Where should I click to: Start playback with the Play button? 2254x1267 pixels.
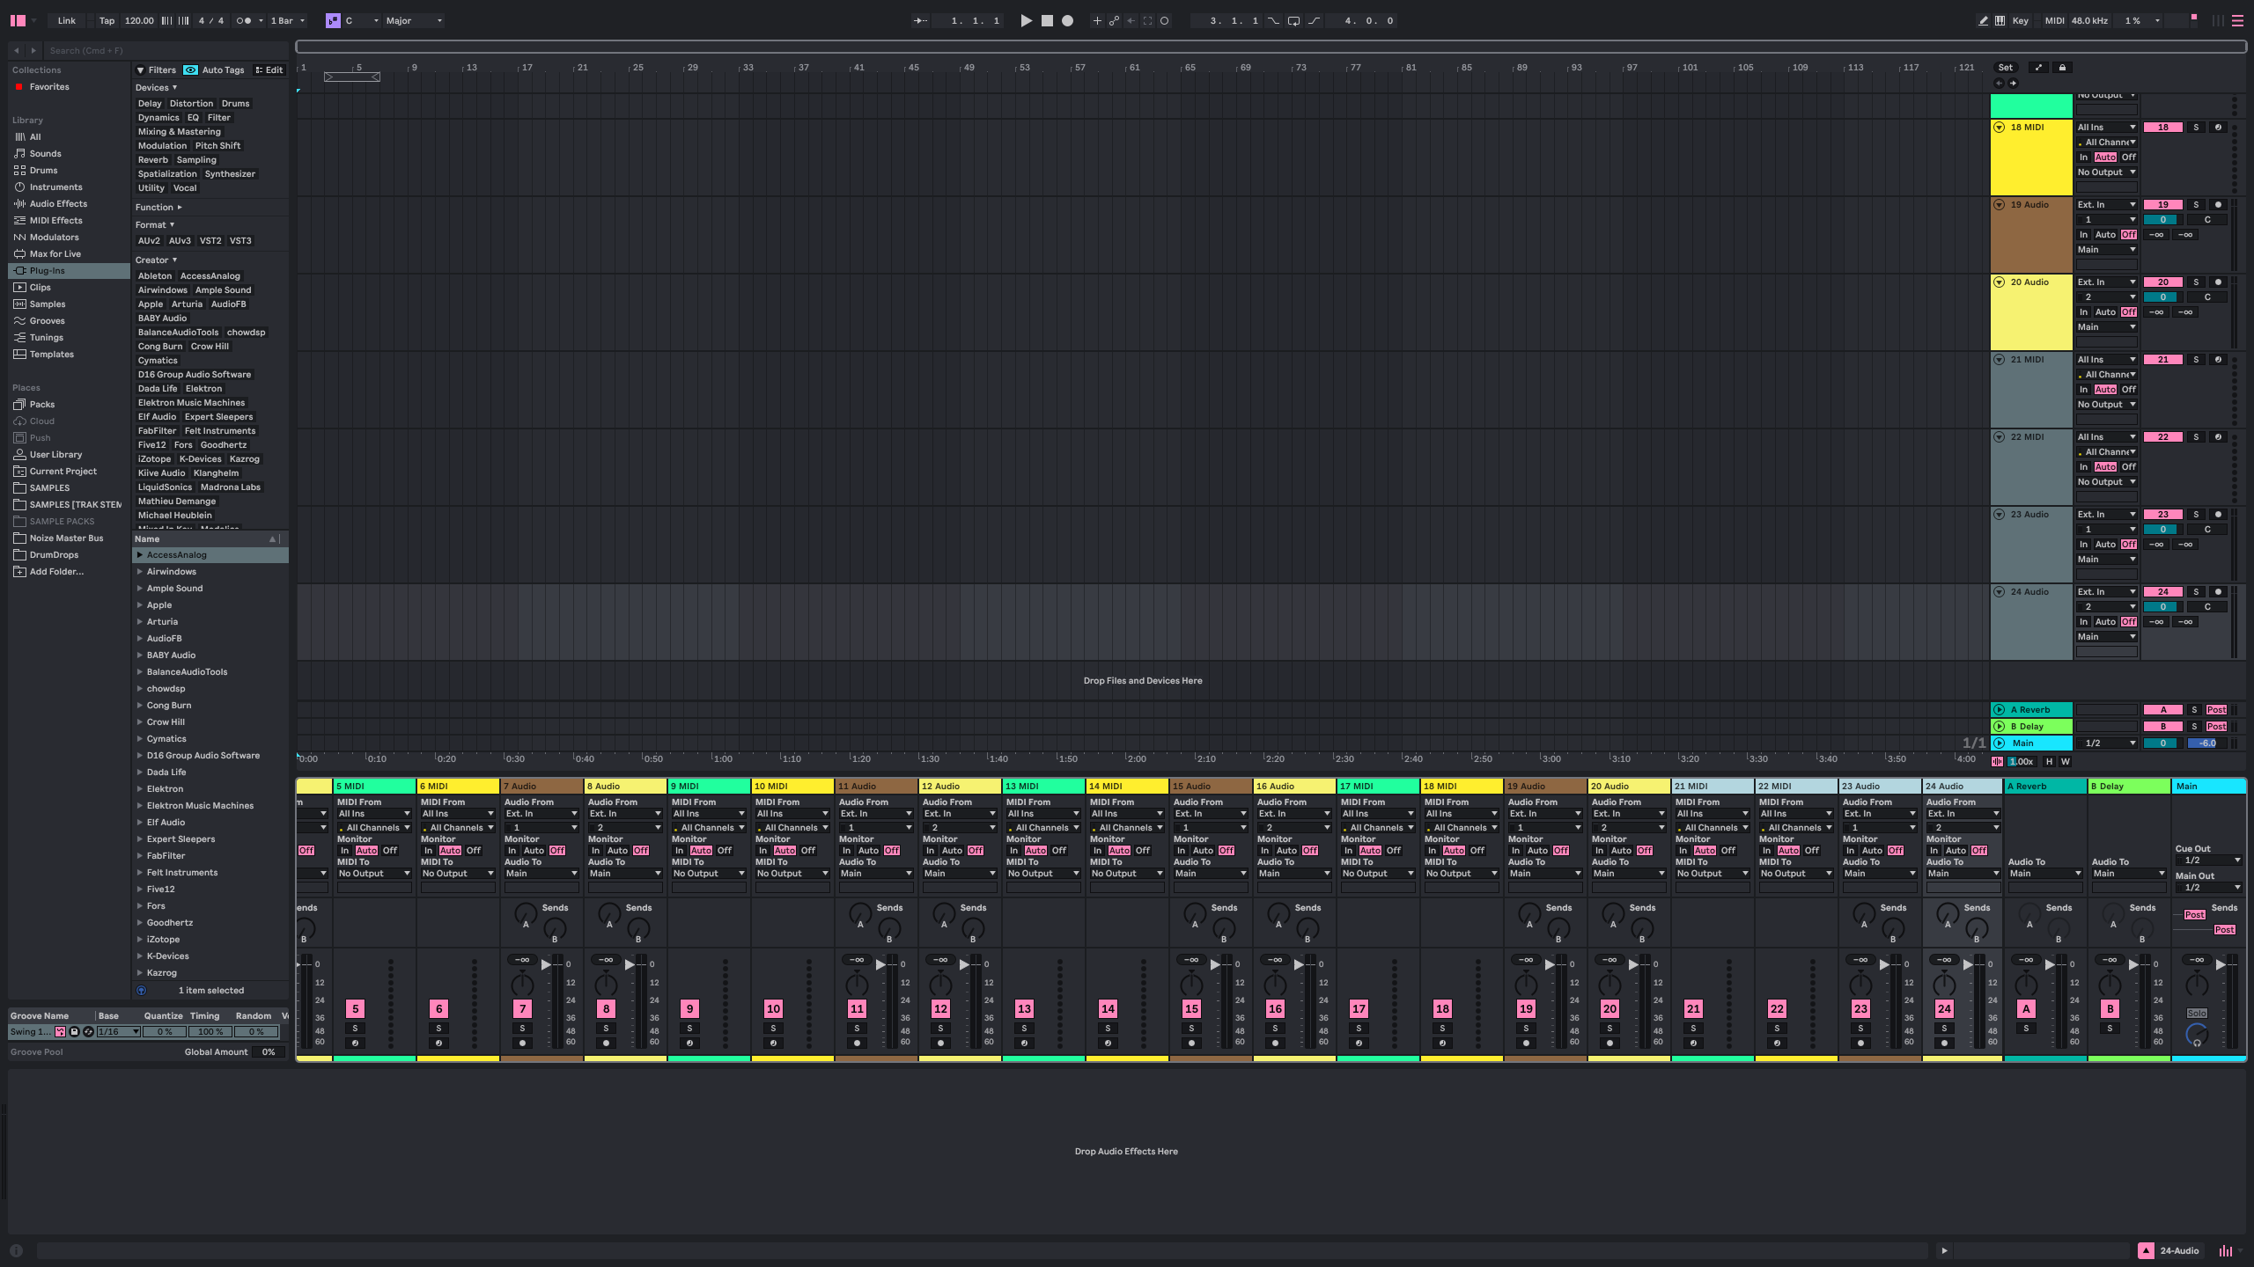coord(1026,20)
